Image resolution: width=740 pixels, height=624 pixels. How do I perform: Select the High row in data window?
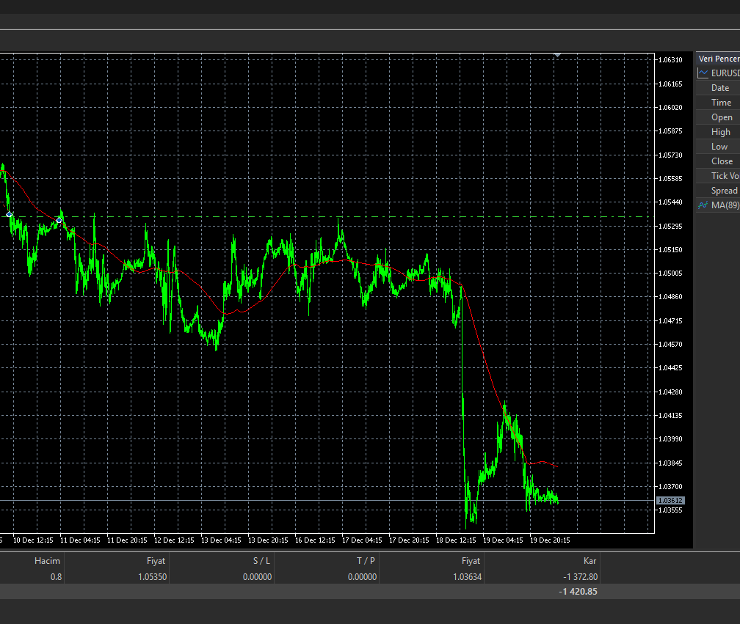(718, 131)
